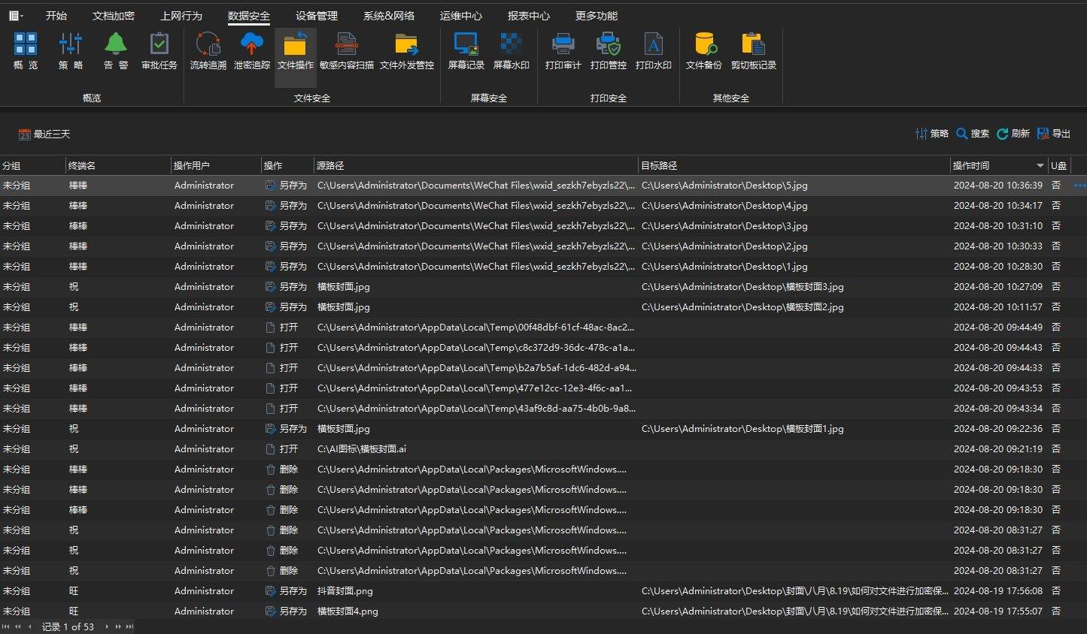Click the 删除 trash icon in the 09:18:30 first row

271,469
